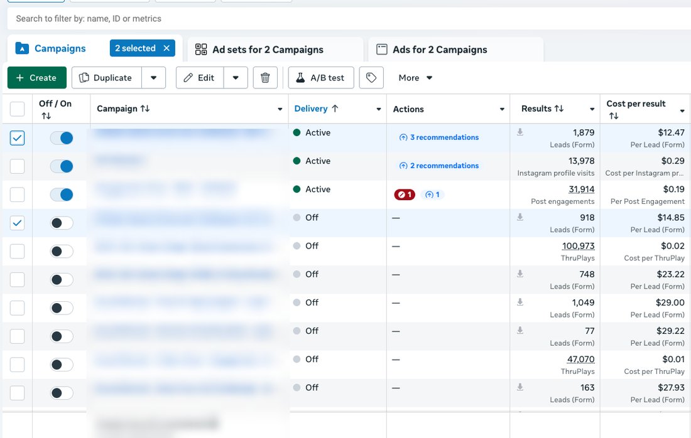Sort by Off / On arrows icon
The image size is (691, 438).
click(x=46, y=115)
